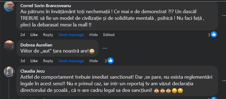226x99 pixels.
Task: Click the 2d timestamp on Cornel's comment
Action: tap(23, 35)
